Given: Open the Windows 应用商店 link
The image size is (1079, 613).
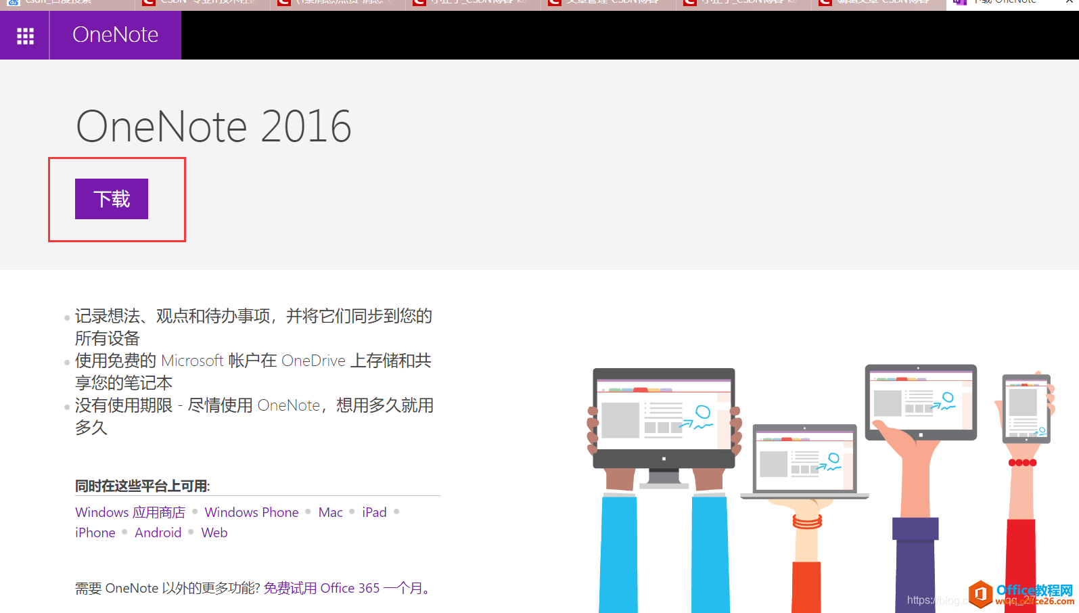Looking at the screenshot, I should point(130,512).
